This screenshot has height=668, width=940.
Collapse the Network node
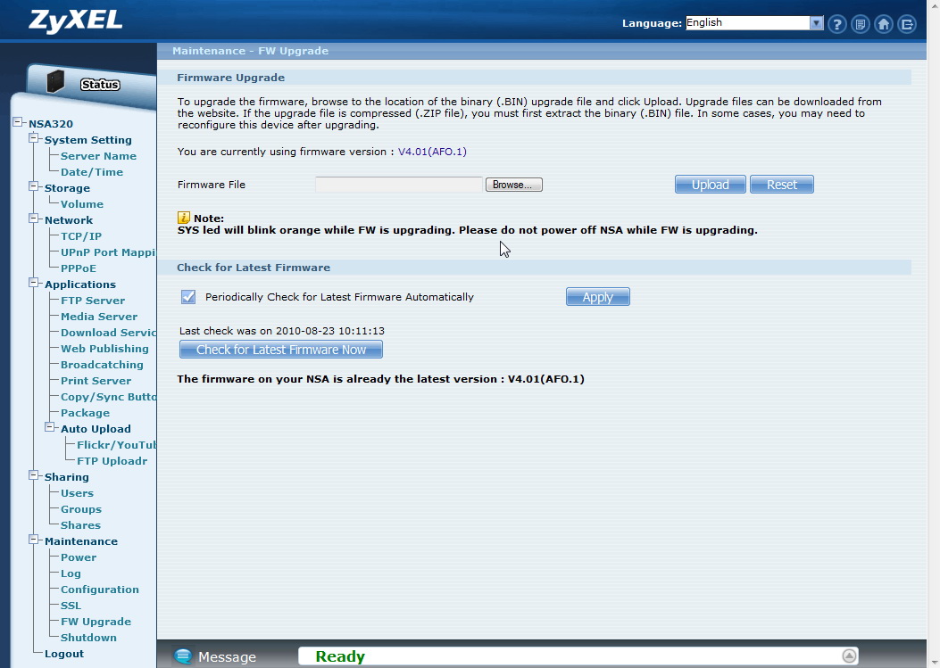point(34,219)
